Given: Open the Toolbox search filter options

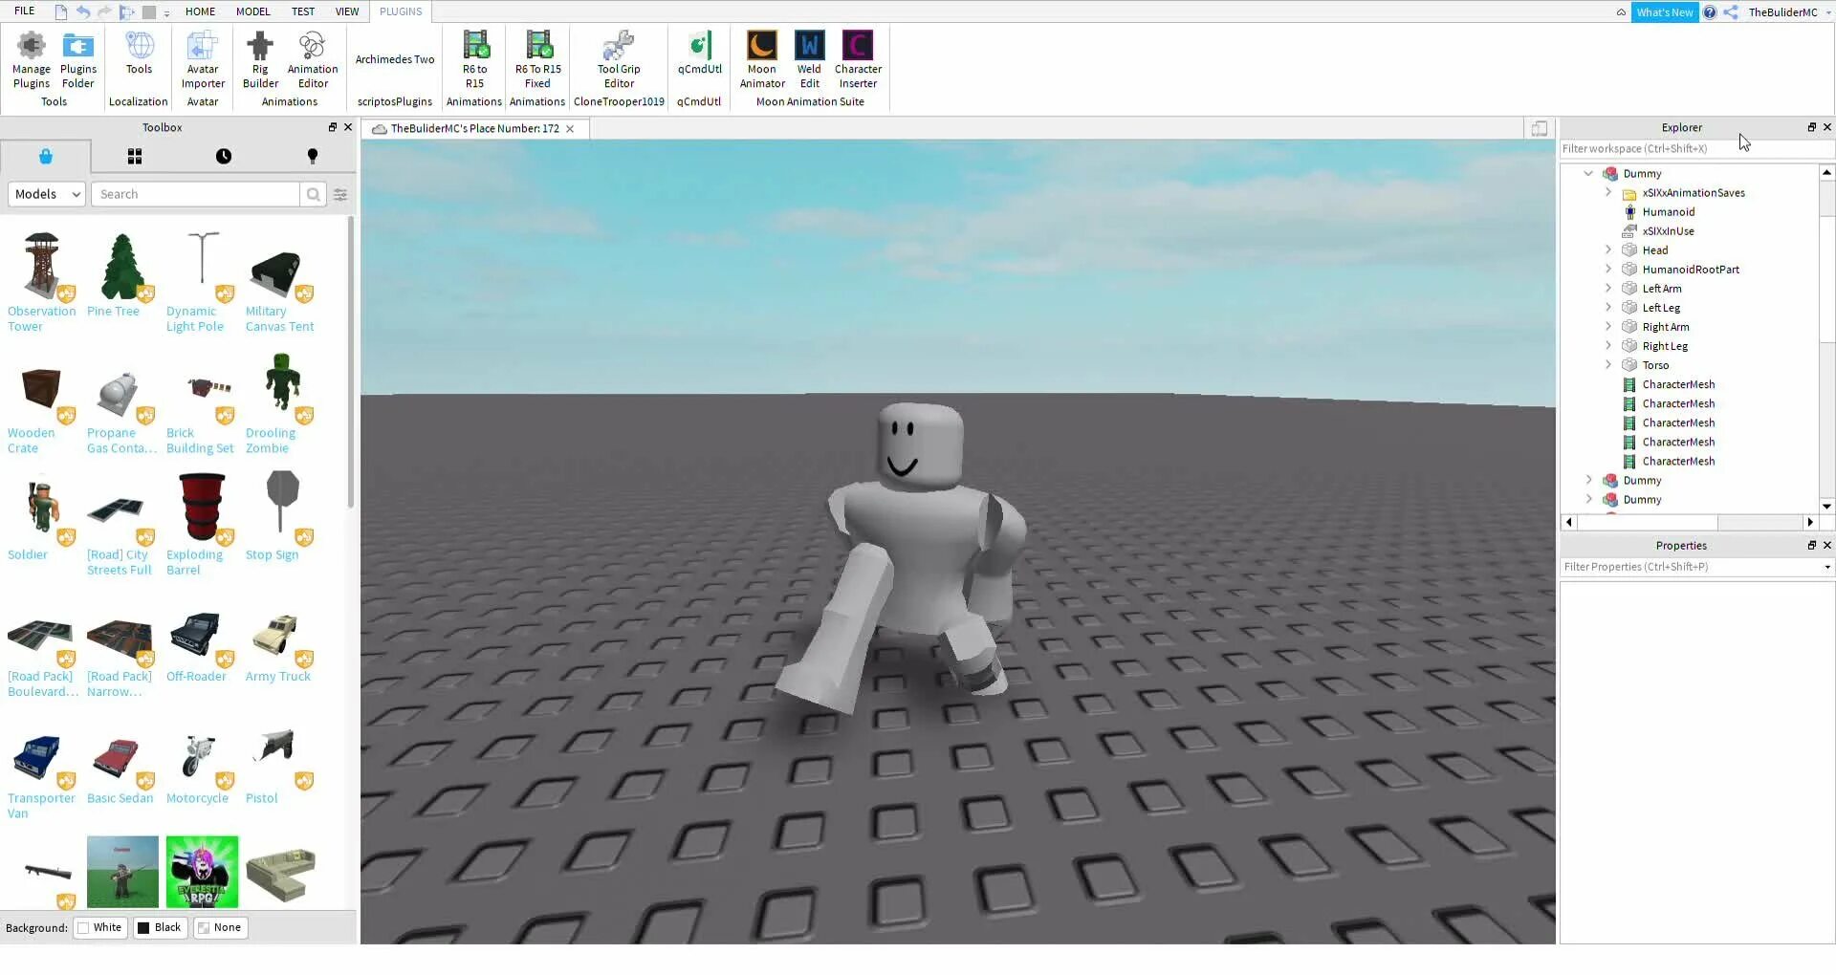Looking at the screenshot, I should coord(340,195).
